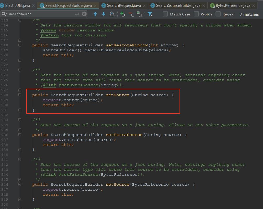The width and height of the screenshot is (263, 209).
Task: Close the ElasticUtil.java tab
Action: [33, 6]
